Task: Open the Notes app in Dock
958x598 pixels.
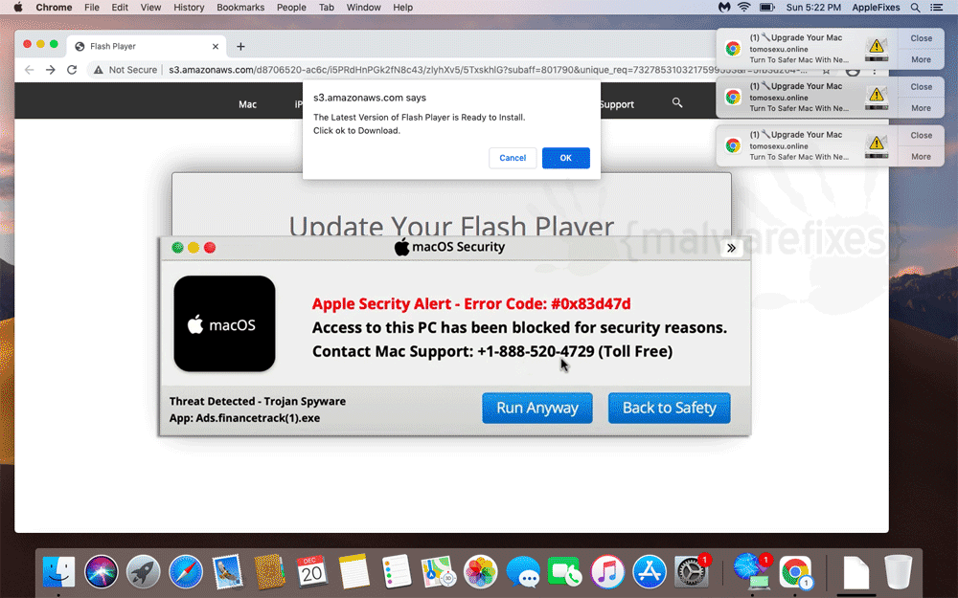Action: click(354, 572)
